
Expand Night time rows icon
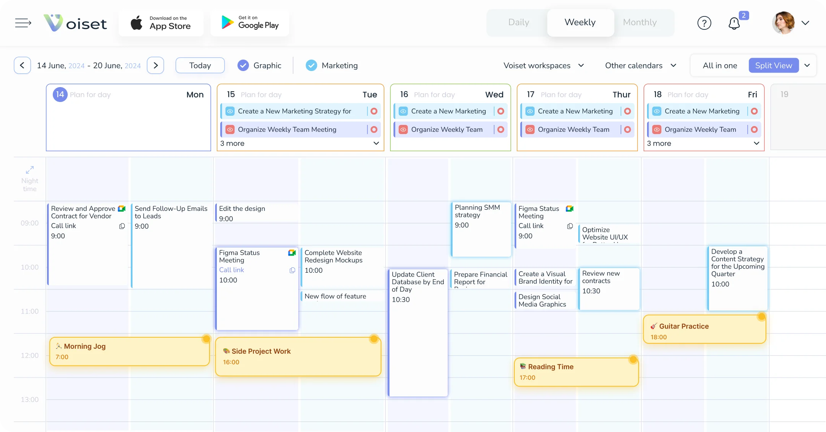[30, 170]
